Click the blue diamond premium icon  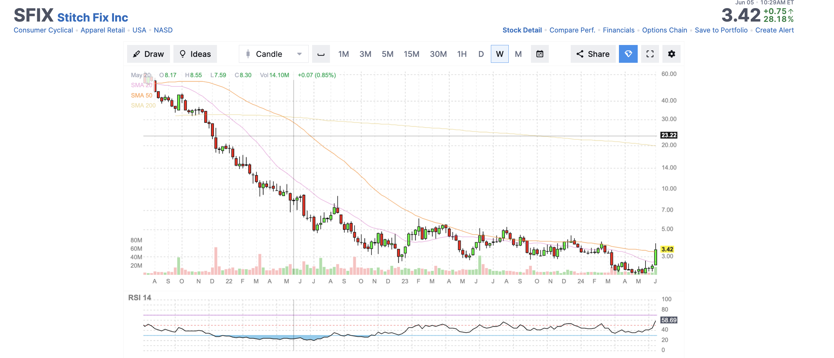click(x=628, y=54)
